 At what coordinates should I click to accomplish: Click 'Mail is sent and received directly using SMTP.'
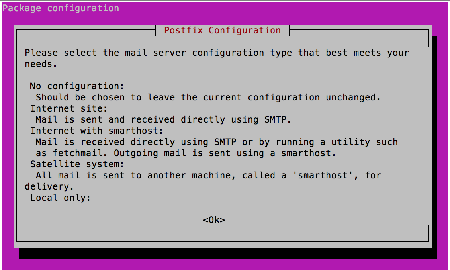164,119
